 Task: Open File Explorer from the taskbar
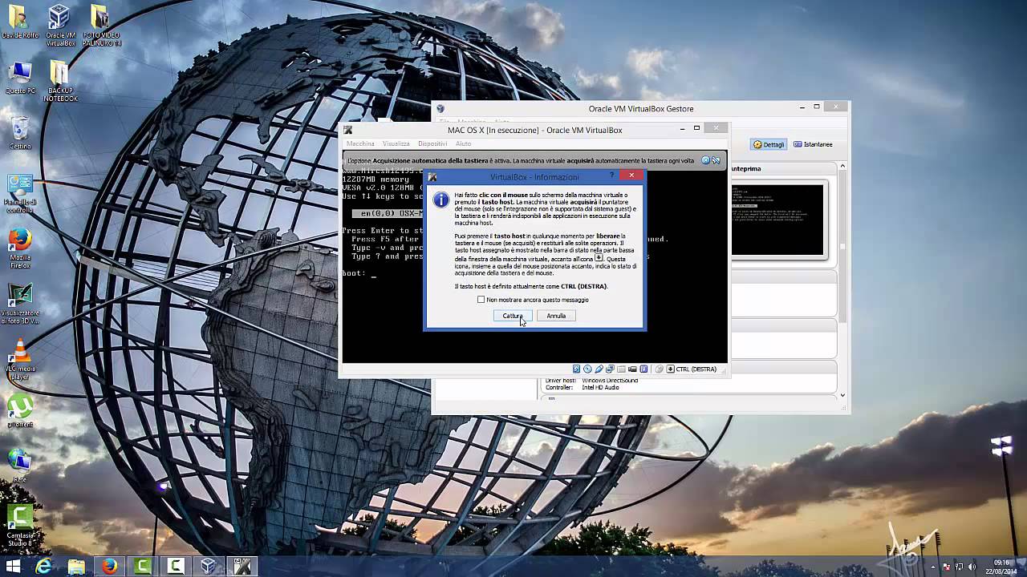(76, 567)
